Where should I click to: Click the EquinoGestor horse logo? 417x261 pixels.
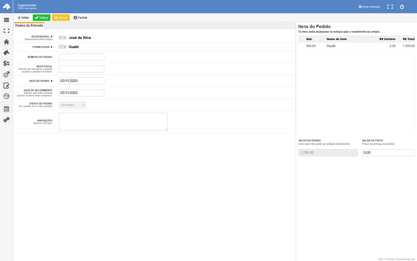tap(7, 7)
